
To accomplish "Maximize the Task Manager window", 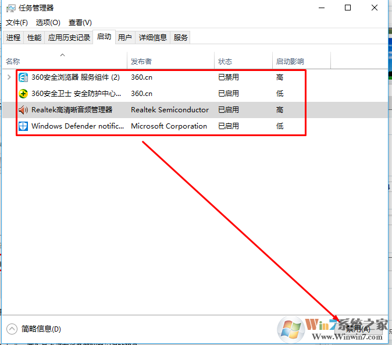I will (348, 8).
